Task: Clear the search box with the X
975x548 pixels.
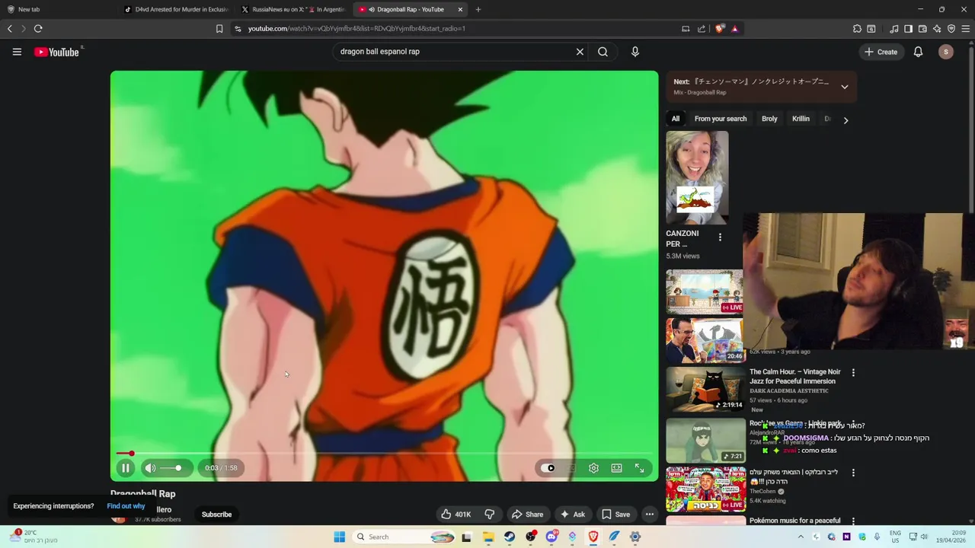Action: point(580,52)
